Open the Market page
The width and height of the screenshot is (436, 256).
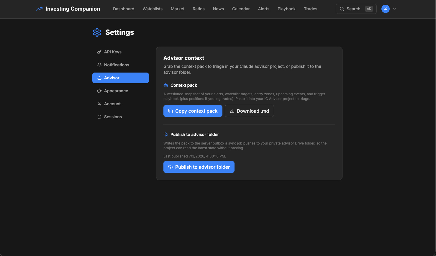click(178, 9)
